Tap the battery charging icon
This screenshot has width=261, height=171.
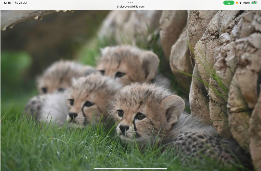(254, 3)
